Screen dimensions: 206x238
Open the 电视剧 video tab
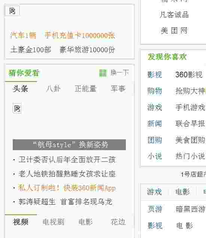tap(54, 222)
